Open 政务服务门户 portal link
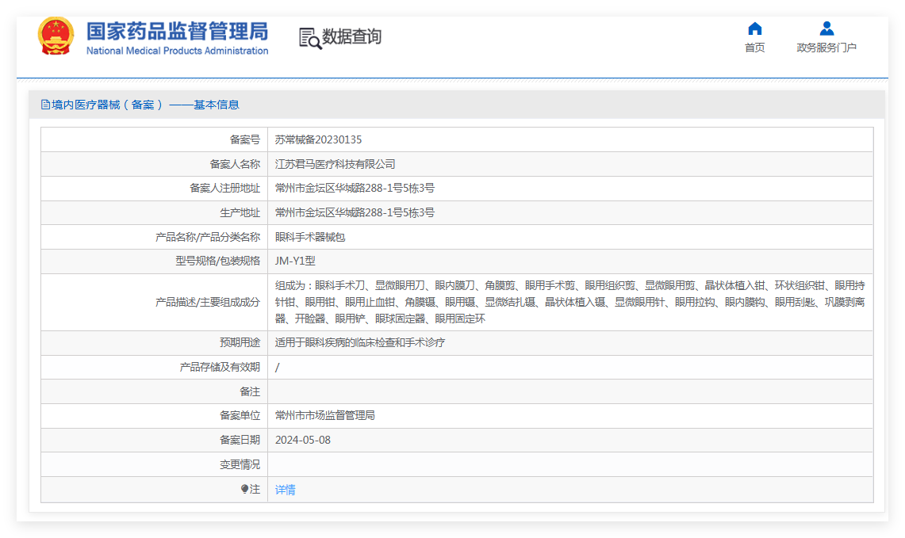This screenshot has width=905, height=538. click(826, 48)
